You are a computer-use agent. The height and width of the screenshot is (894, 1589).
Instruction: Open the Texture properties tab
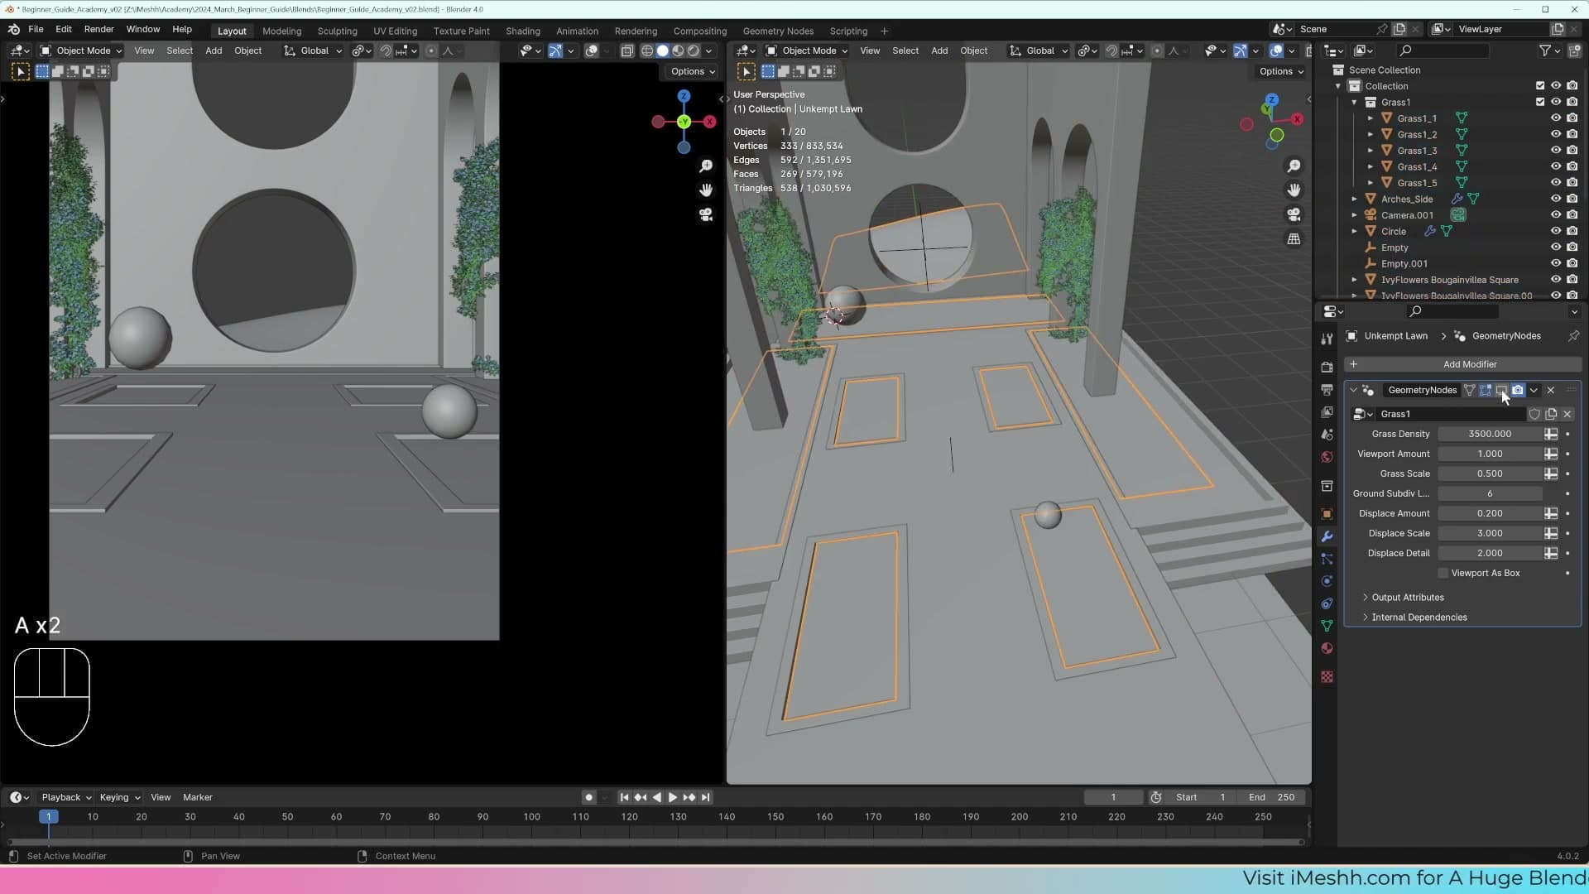pyautogui.click(x=1327, y=677)
